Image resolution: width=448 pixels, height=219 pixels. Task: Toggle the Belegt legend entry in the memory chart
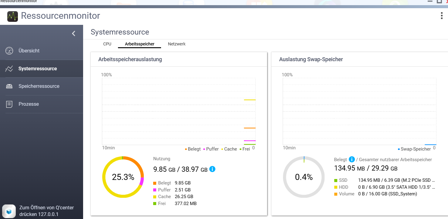[193, 149]
